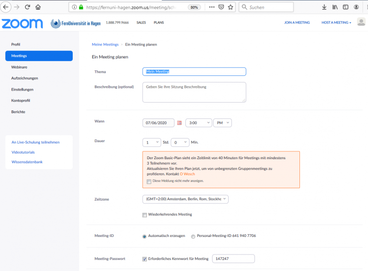This screenshot has height=271, width=368.
Task: Focus the browser address bar URL
Action: click(x=131, y=7)
